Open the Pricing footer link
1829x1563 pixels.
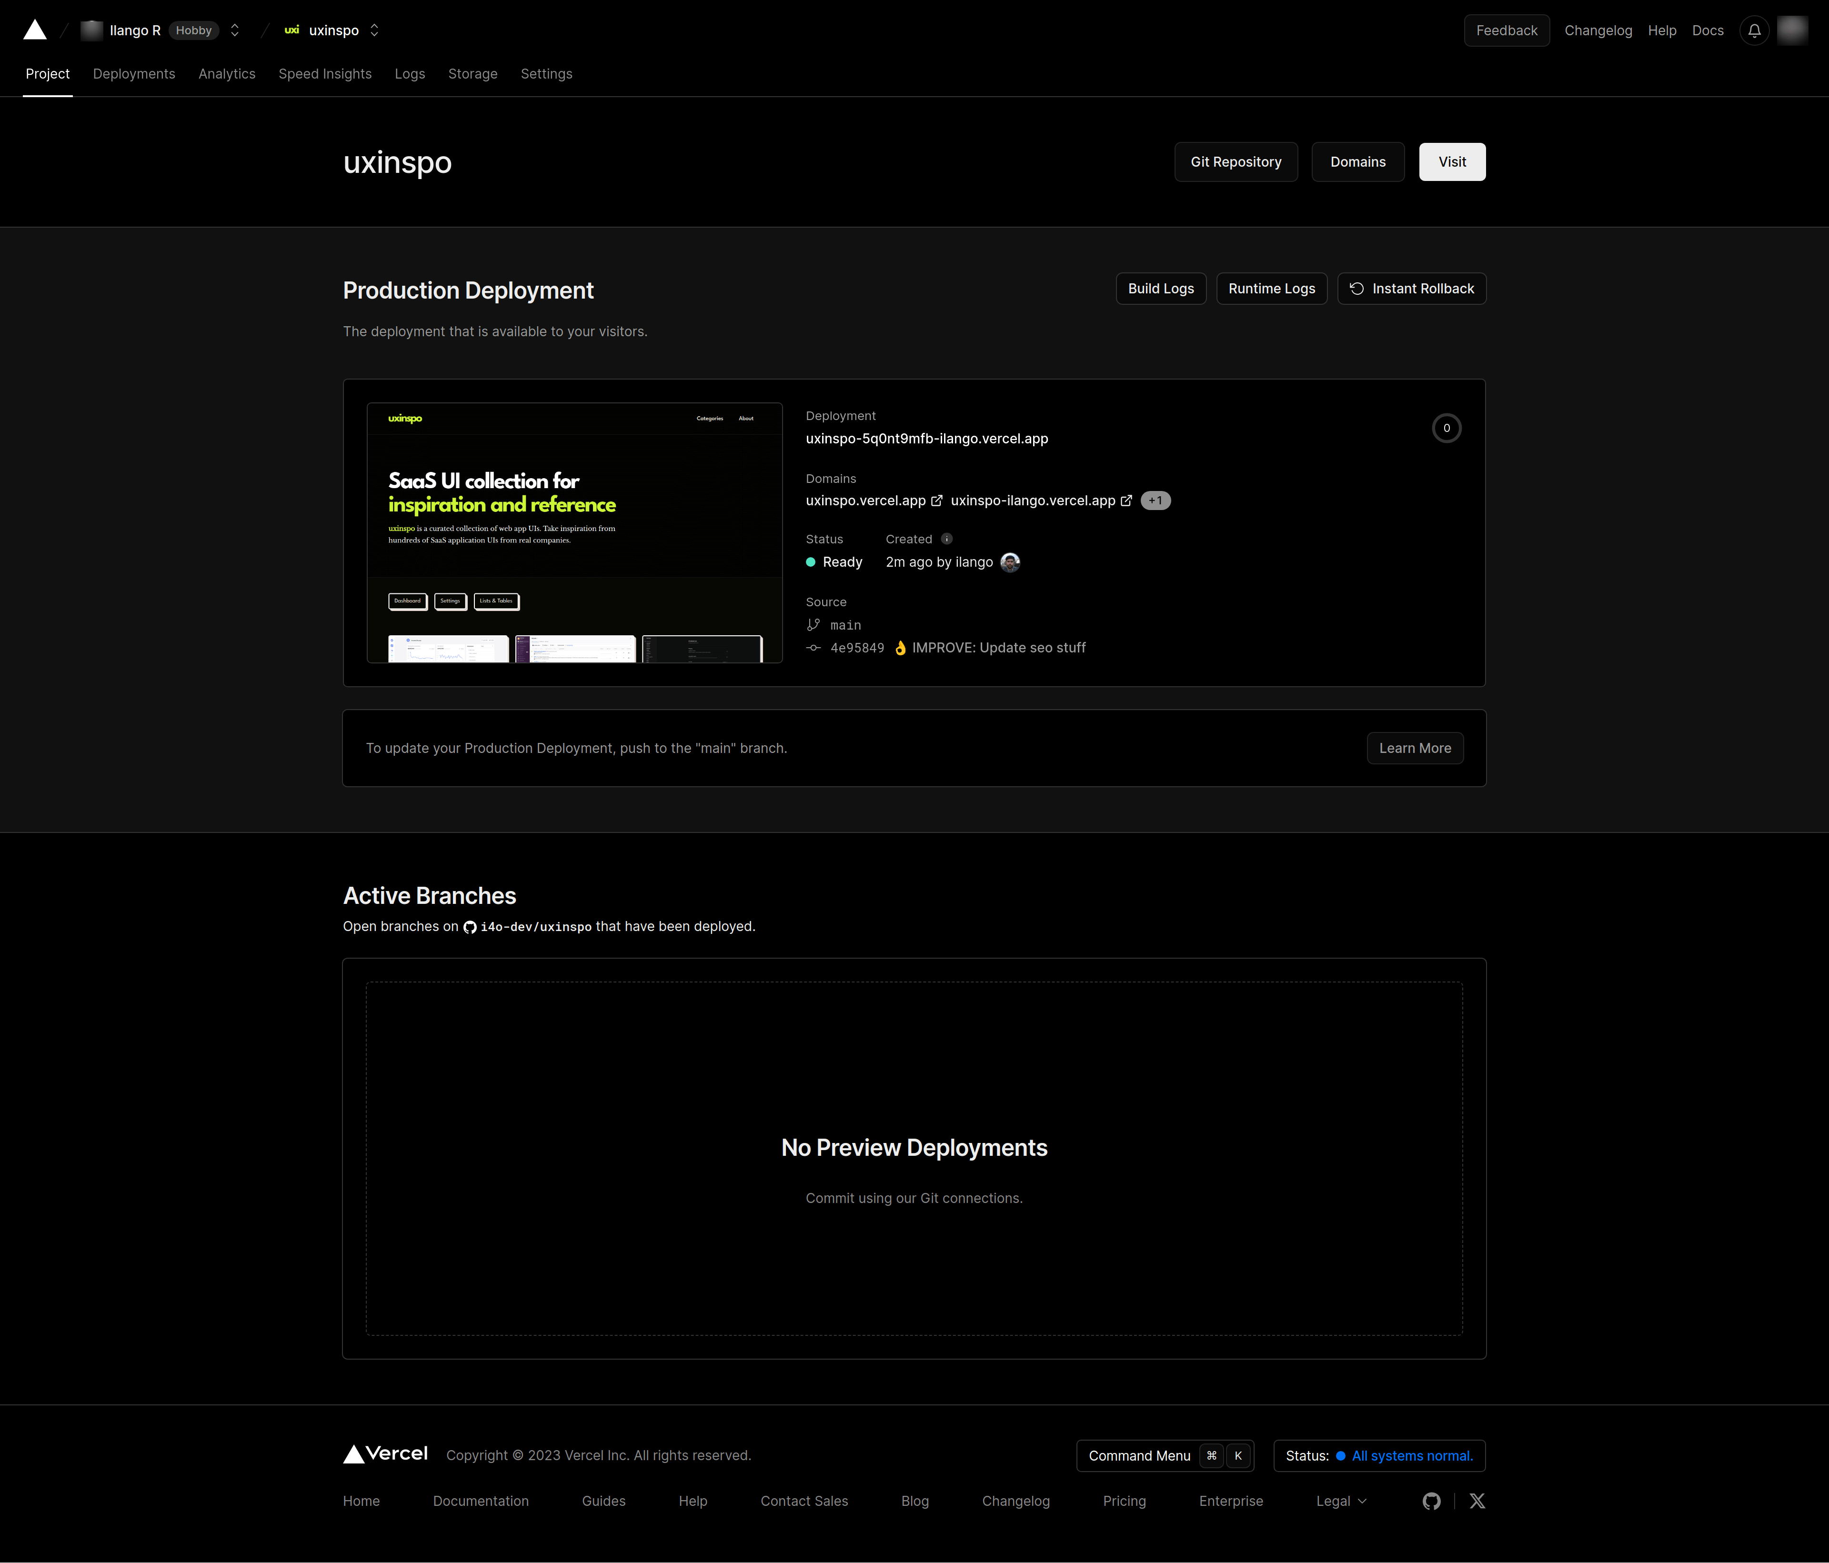point(1125,1501)
